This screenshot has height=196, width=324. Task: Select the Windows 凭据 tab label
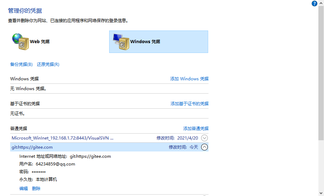coord(145,41)
